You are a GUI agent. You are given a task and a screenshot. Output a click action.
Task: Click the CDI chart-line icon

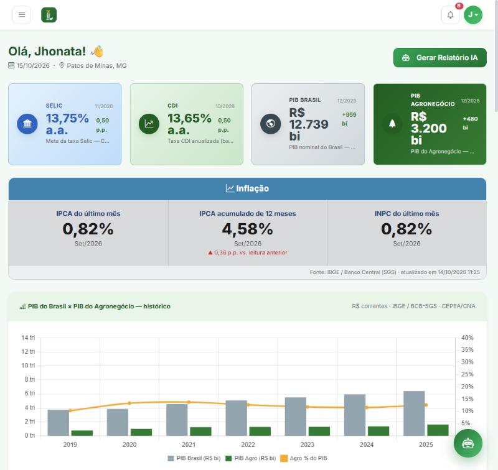(149, 124)
